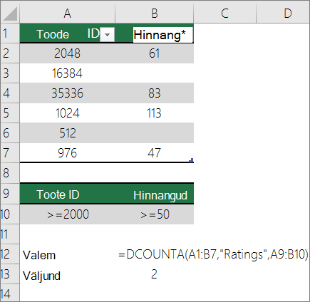
Task: Click the Toote ID criteria header
Action: tap(68, 194)
